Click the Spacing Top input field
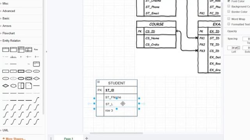The width and height of the screenshot is (250, 140). click(x=246, y=39)
